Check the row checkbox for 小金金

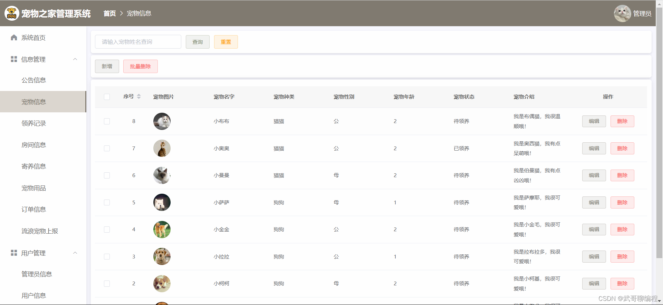tap(107, 230)
